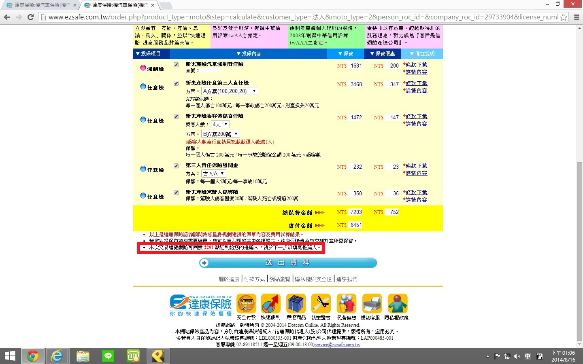Click the 保費優惠 column header
Image resolution: width=583 pixels, height=364 pixels.
383,54
